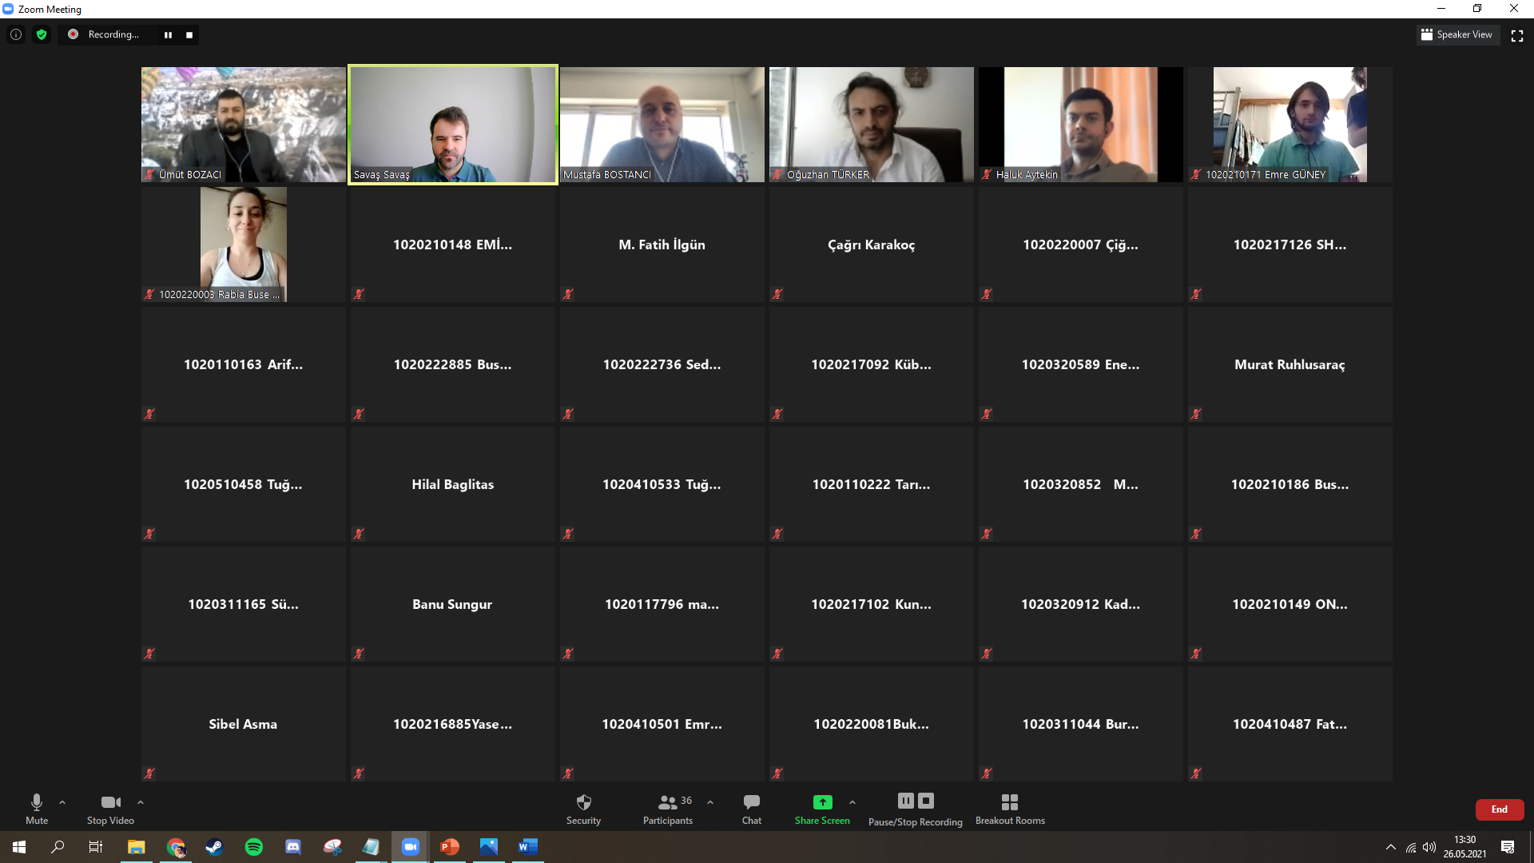Expand audio options arrow next to Mute
1534x863 pixels.
coord(62,802)
